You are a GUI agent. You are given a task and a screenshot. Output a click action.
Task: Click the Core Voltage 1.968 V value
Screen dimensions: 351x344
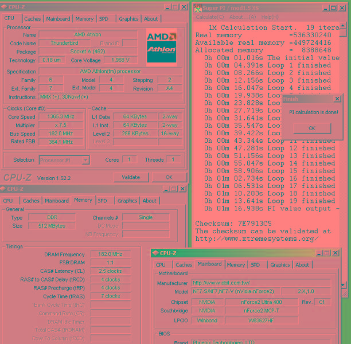click(x=120, y=60)
